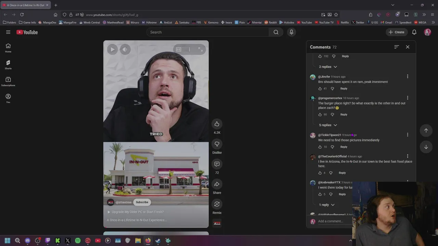
Task: Go to Home in the sidebar
Action: point(8,48)
